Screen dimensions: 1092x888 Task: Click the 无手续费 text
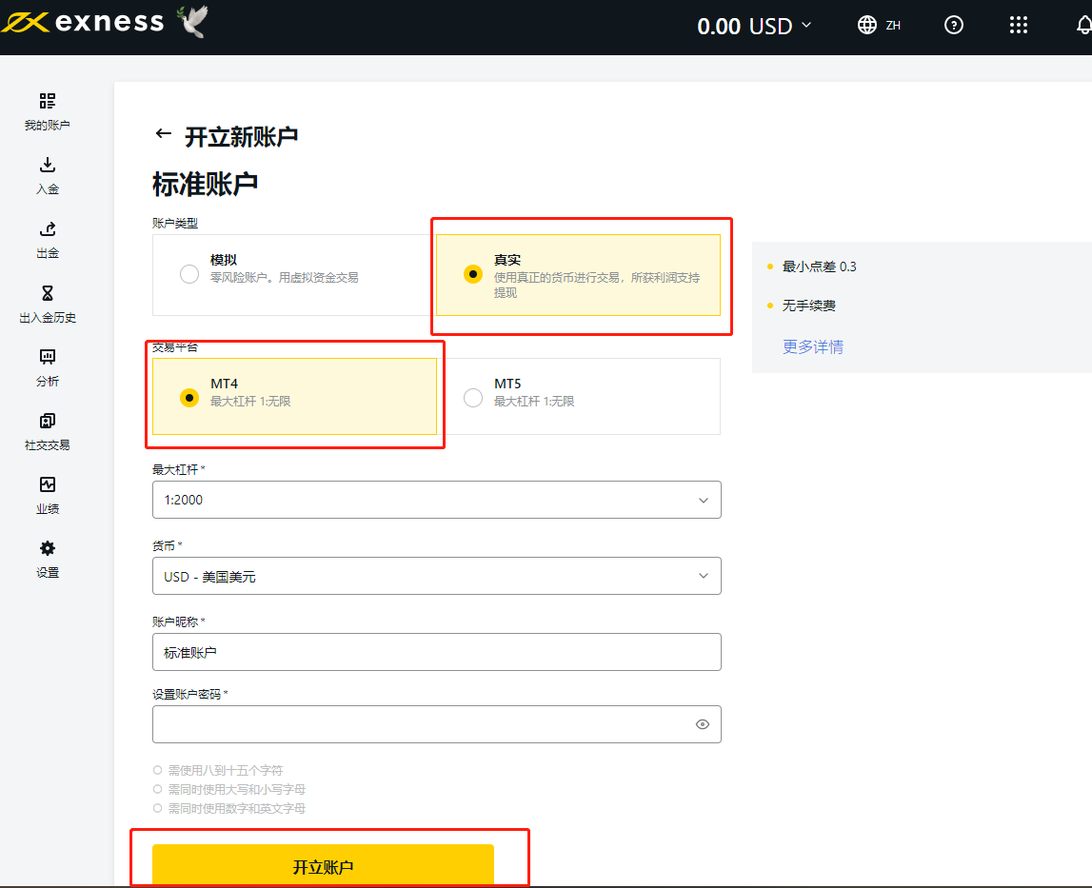pyautogui.click(x=808, y=306)
